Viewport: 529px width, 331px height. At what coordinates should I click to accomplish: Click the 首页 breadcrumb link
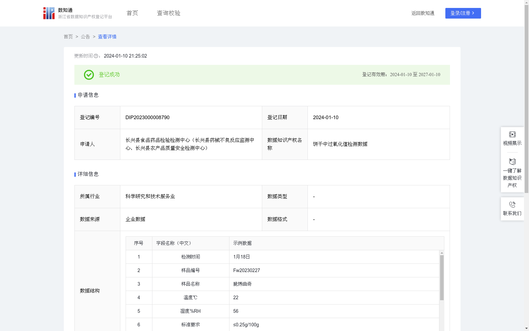click(68, 37)
